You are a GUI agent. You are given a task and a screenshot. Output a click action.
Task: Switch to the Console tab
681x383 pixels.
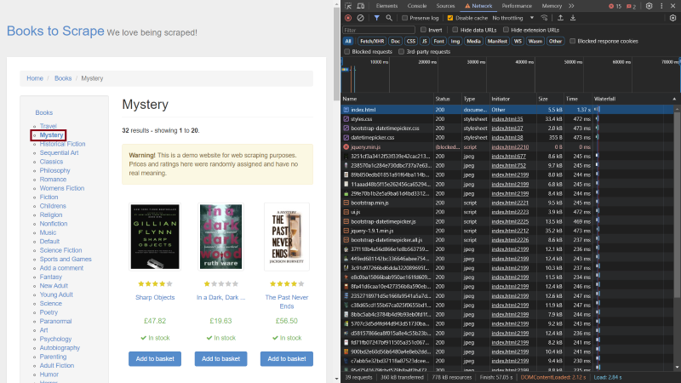pos(416,5)
